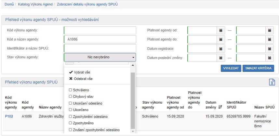This screenshot has width=279, height=136.
Task: Click the SMAZAT KRITÉRIA button
Action: (x=258, y=68)
